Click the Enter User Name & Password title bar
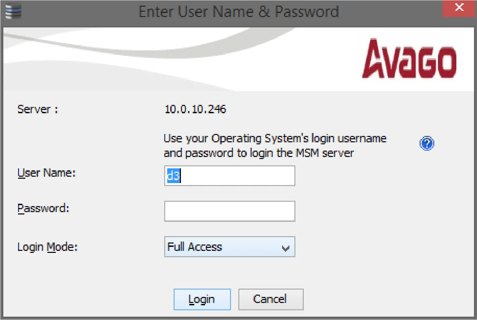Image resolution: width=477 pixels, height=320 pixels. point(239,11)
